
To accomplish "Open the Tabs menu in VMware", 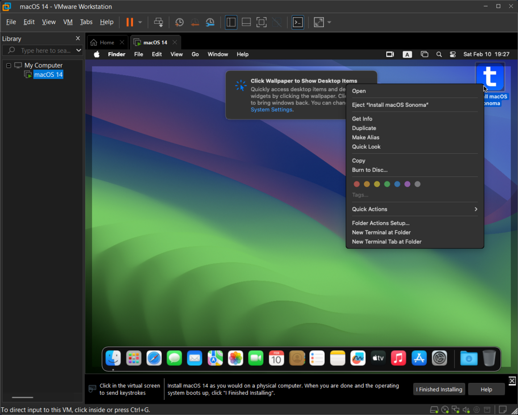I will [x=86, y=22].
